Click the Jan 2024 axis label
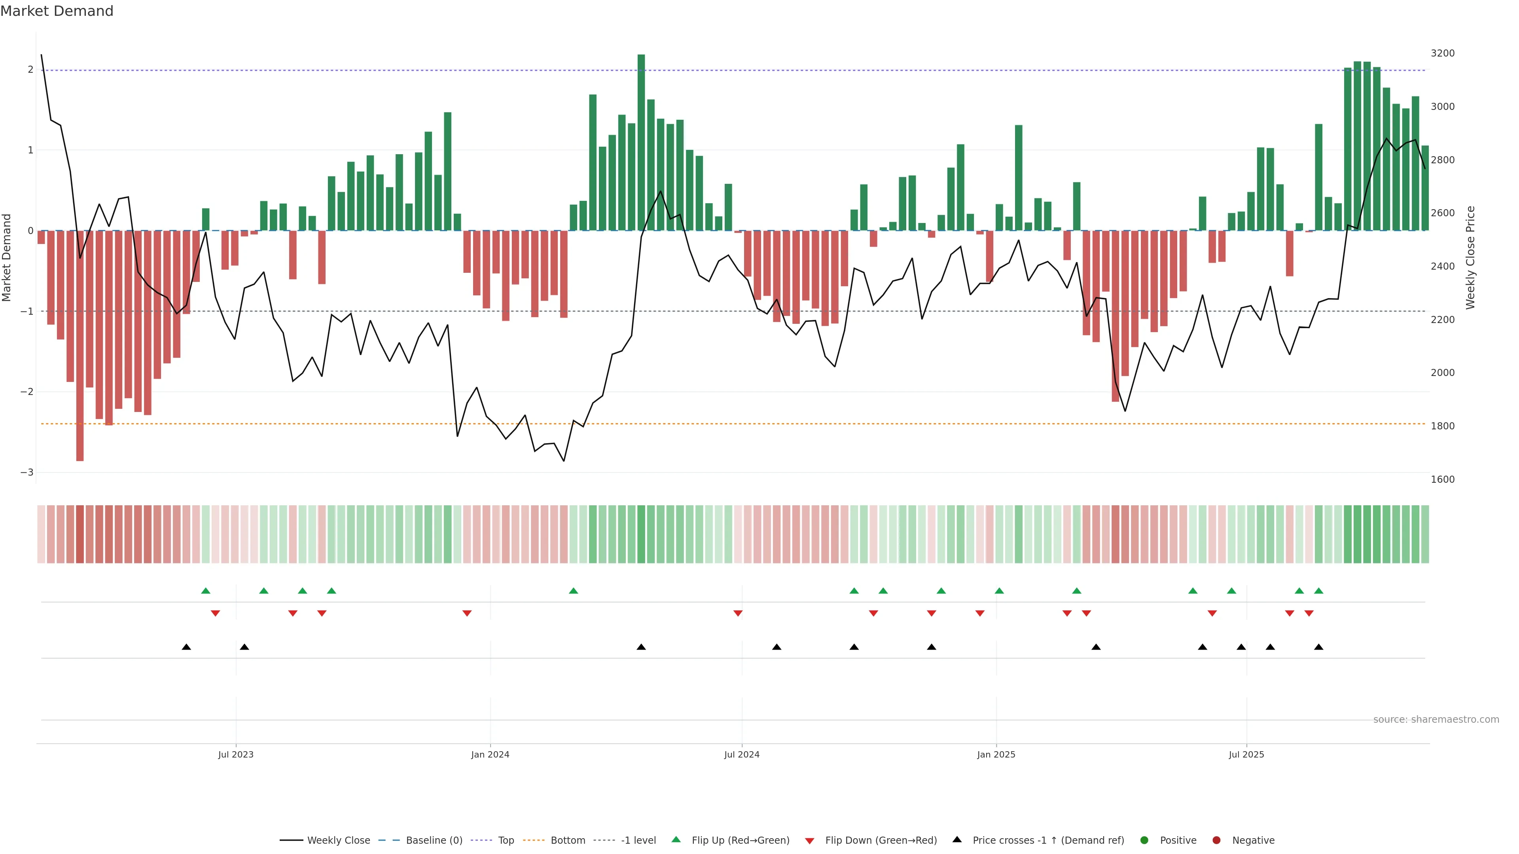Screen dimensions: 1519x854 pyautogui.click(x=490, y=754)
